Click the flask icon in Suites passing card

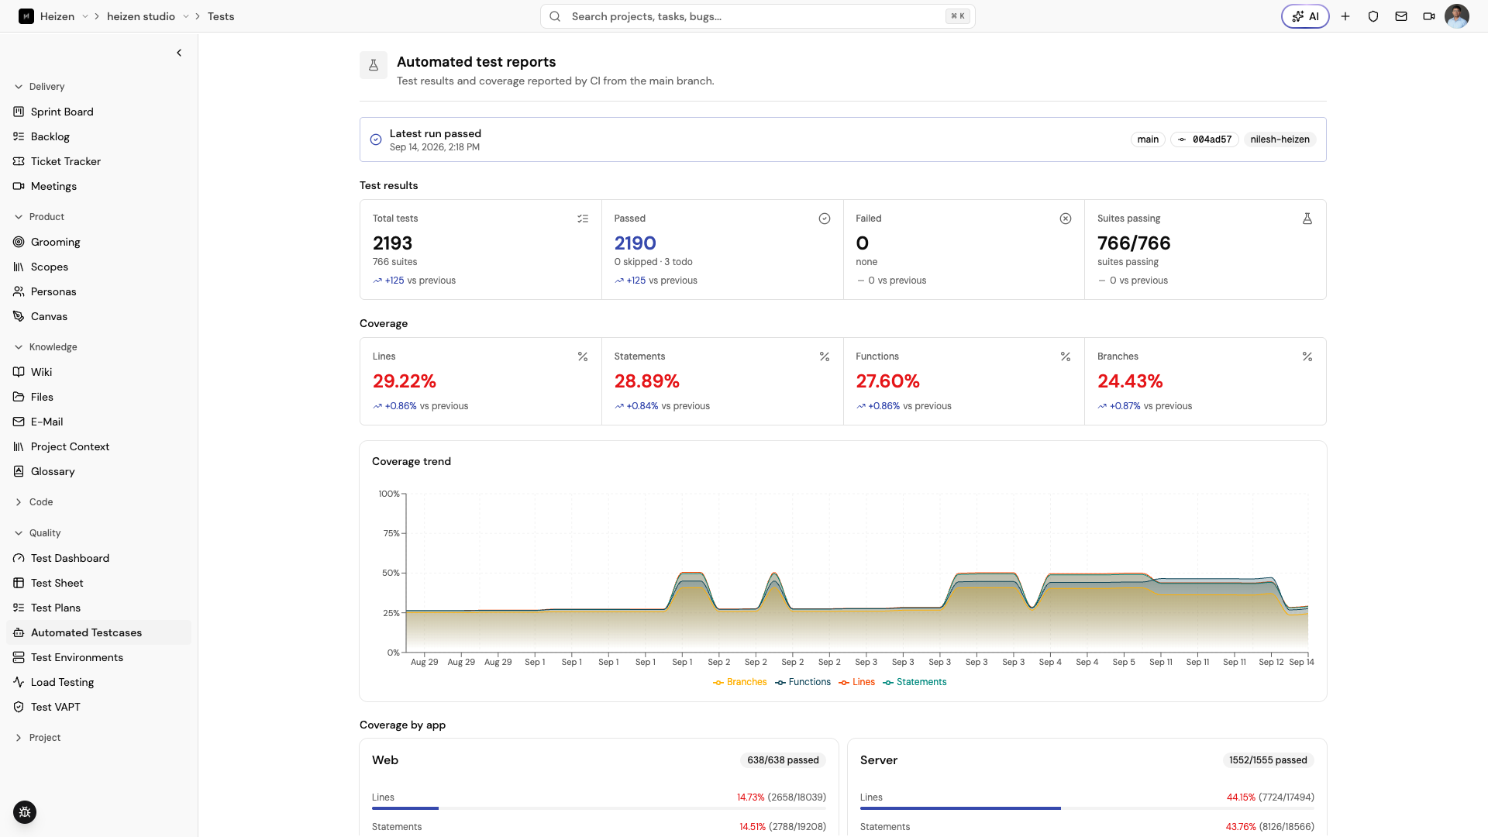(x=1307, y=219)
